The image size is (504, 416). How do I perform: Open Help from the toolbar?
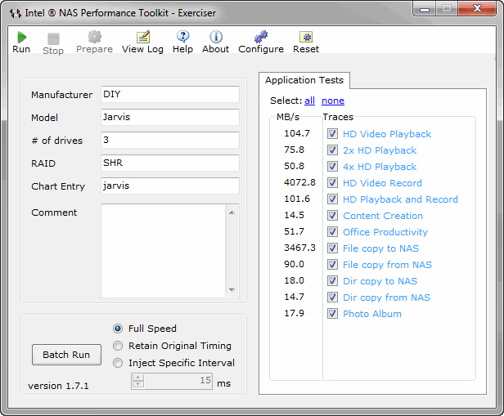(183, 38)
